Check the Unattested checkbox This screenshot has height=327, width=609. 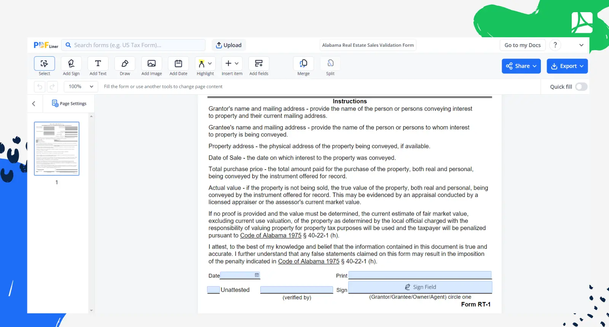[x=213, y=290]
